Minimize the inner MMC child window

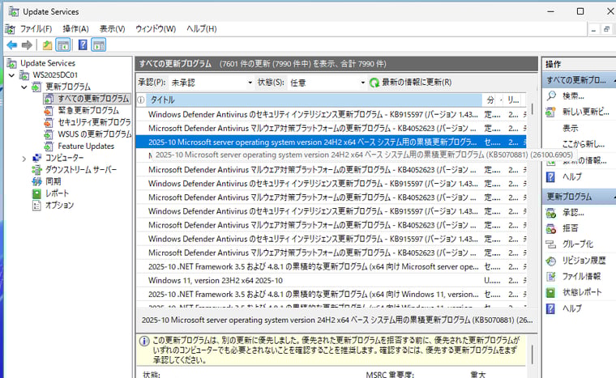(593, 29)
